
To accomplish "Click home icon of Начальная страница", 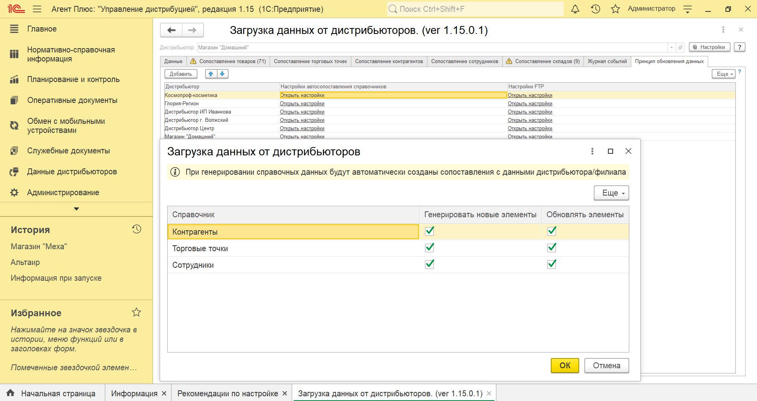I will pyautogui.click(x=11, y=393).
